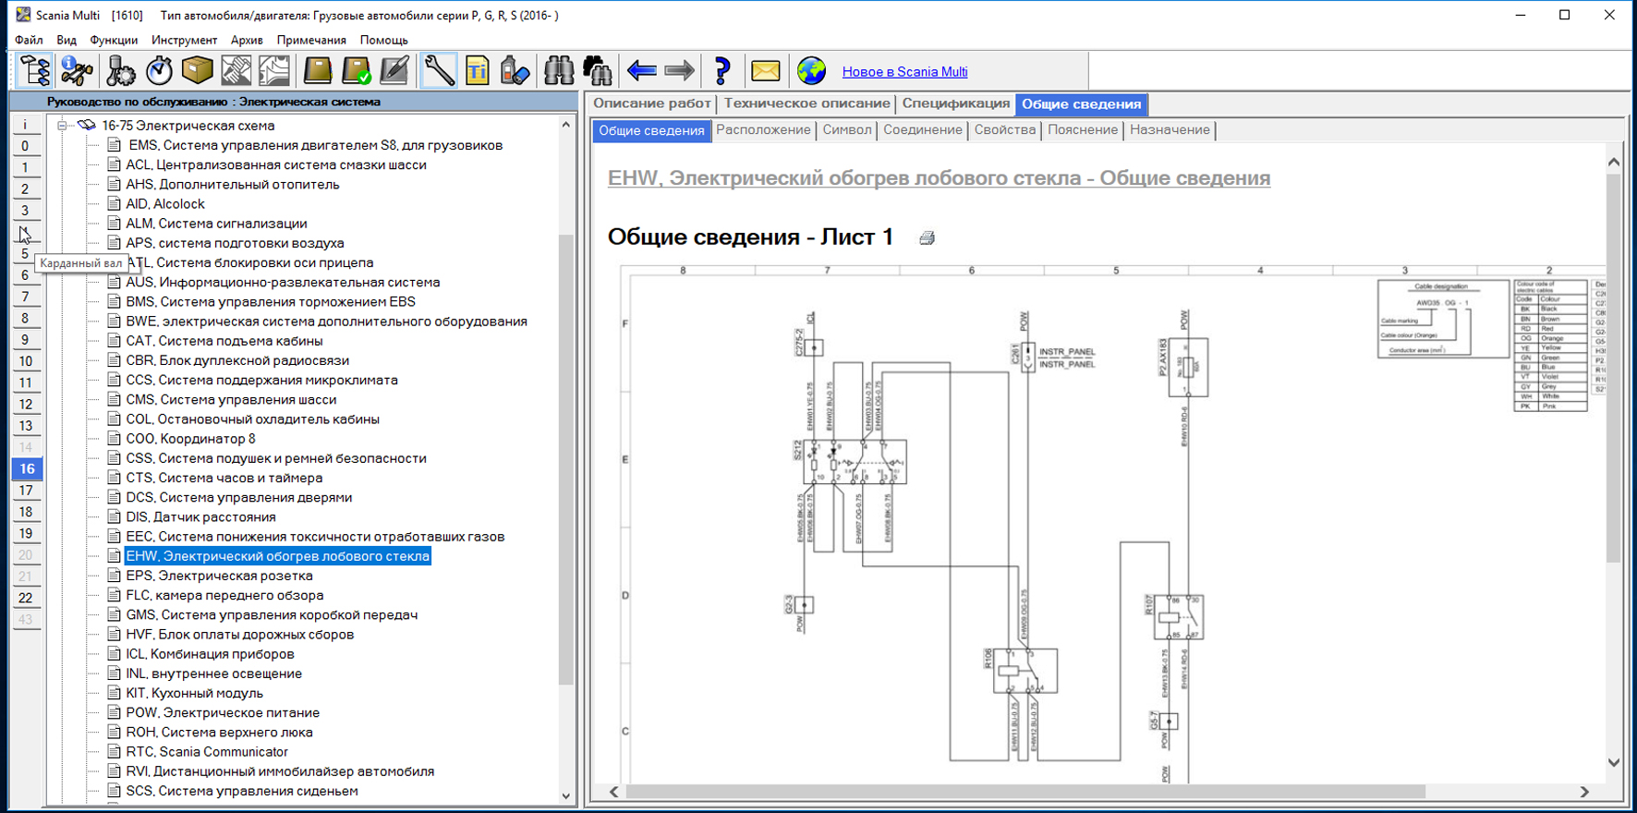Screen dimensions: 1637x813
Task: Open the Расположение sub-tab
Action: coord(763,130)
